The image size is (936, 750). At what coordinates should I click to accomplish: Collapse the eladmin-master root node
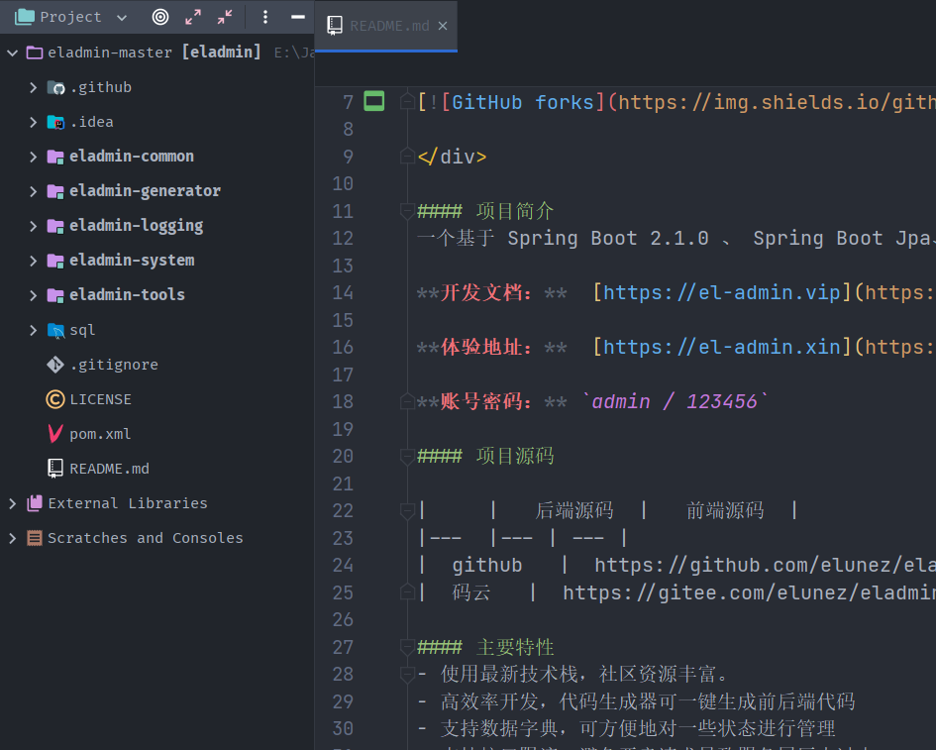12,53
